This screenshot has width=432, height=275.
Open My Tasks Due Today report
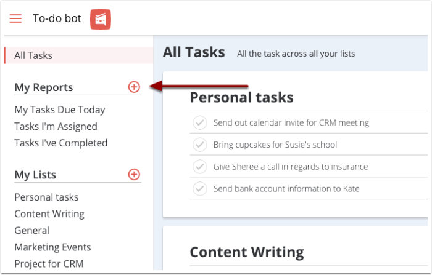[60, 110]
